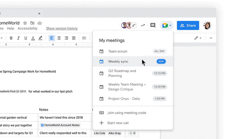Click calendar icon beside Team scrum

101,51
